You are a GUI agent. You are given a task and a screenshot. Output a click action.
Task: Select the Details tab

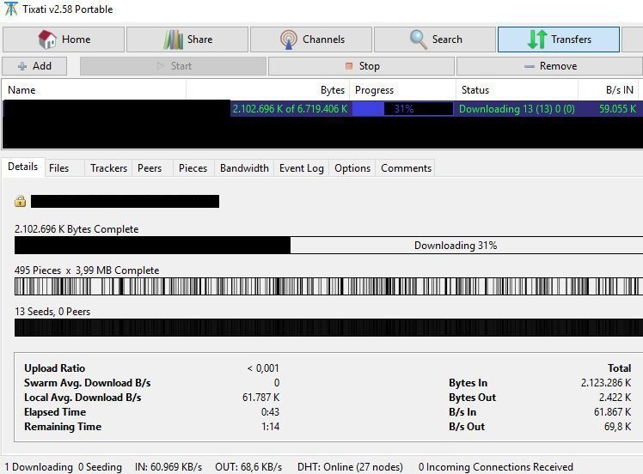23,167
